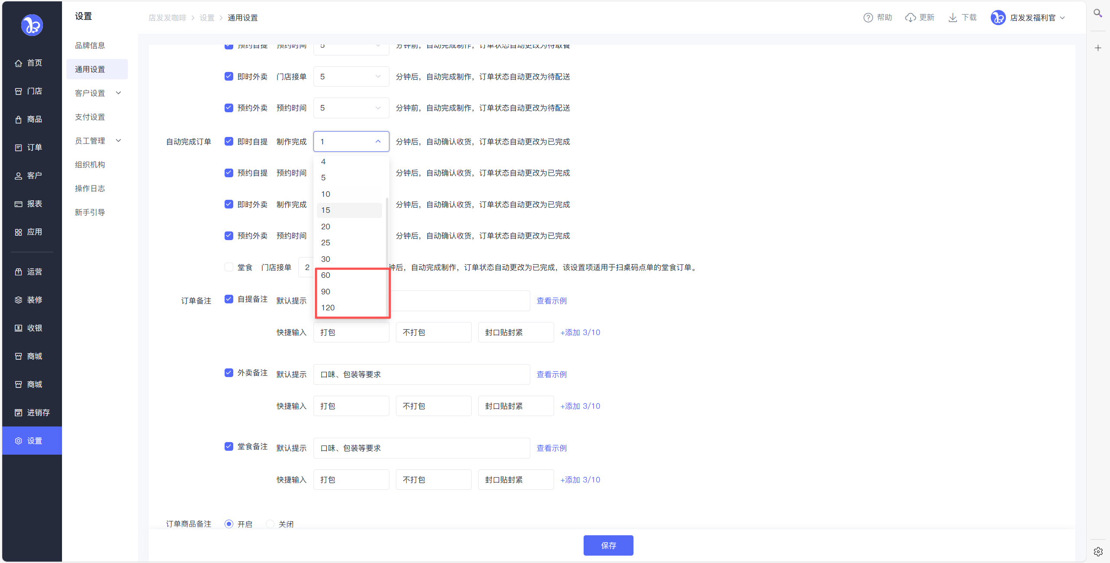
Task: Click the cloud update icon
Action: [x=910, y=18]
